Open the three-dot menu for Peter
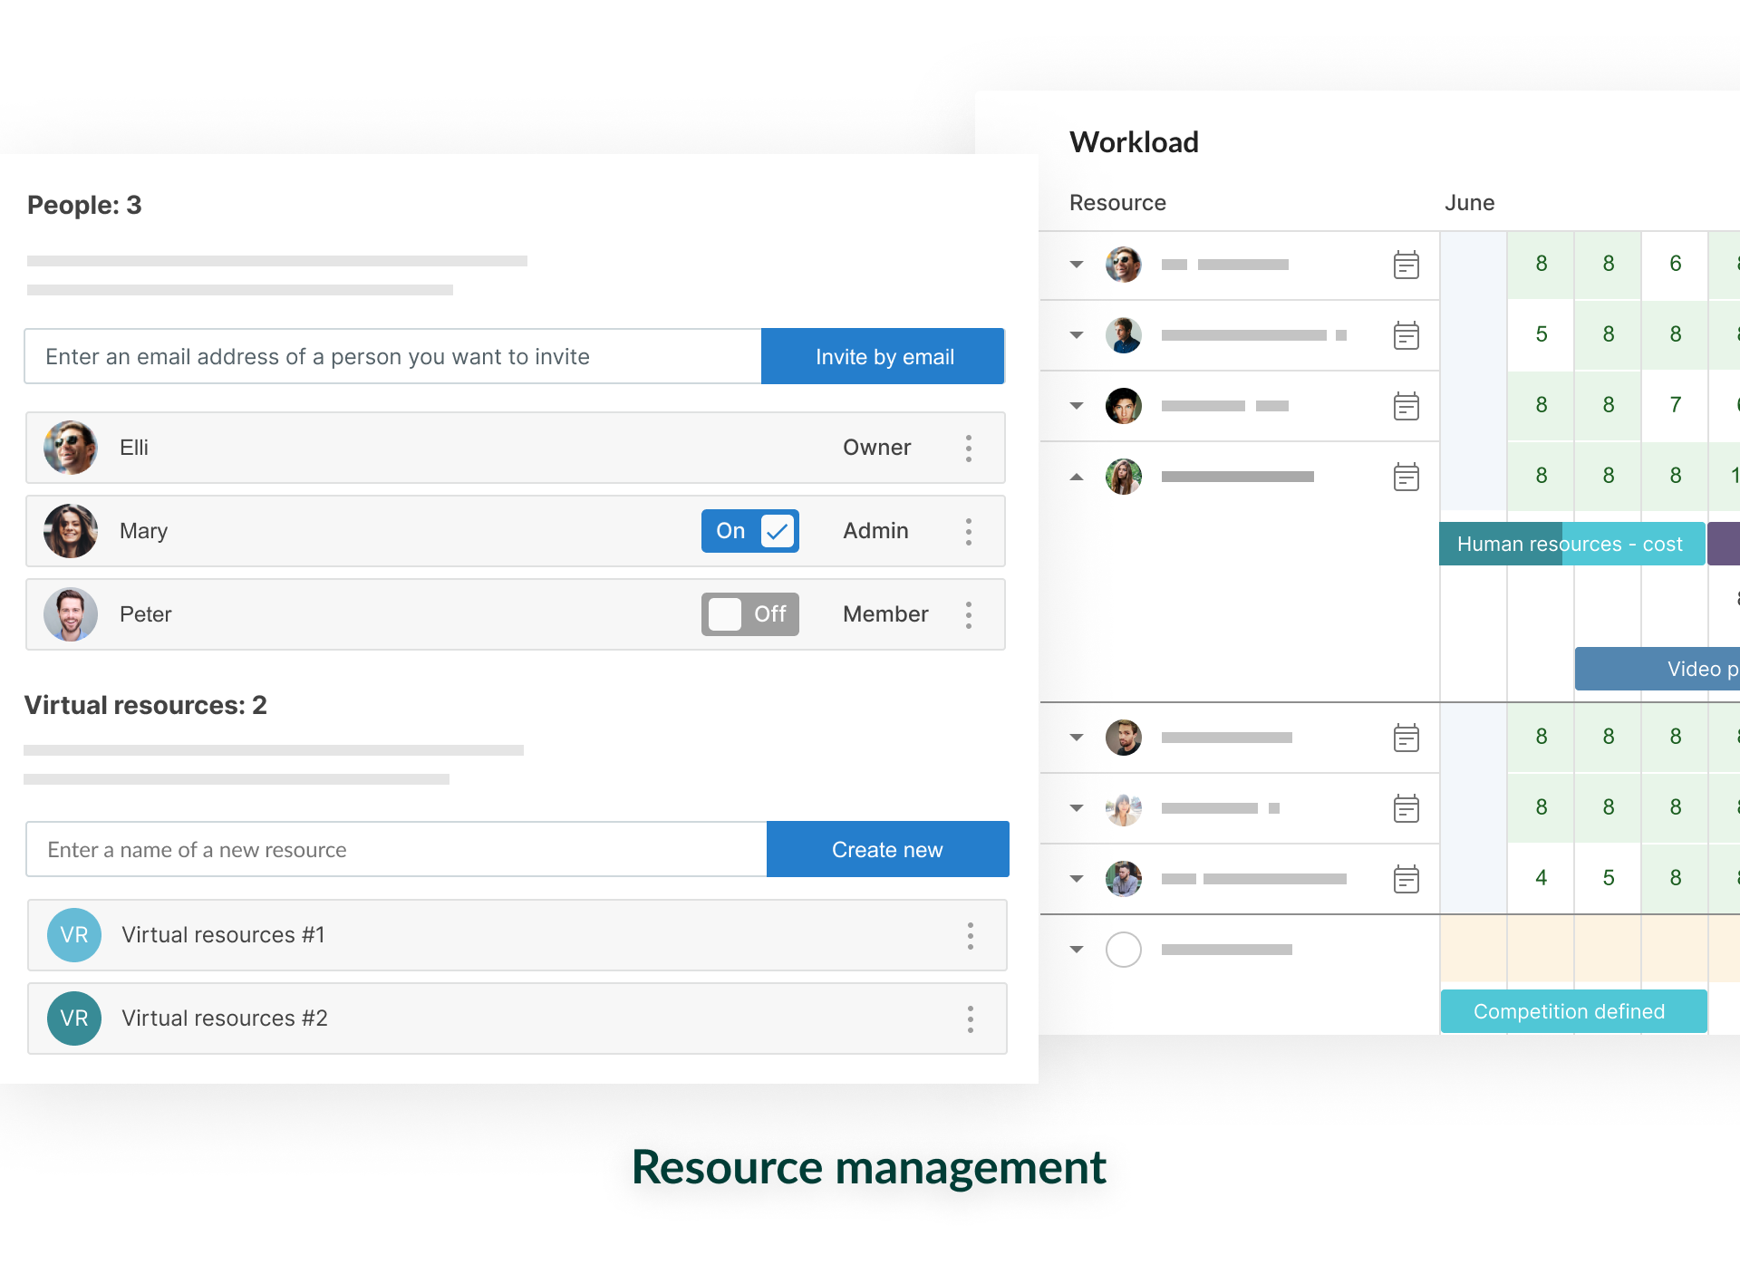The width and height of the screenshot is (1740, 1274). 969,615
